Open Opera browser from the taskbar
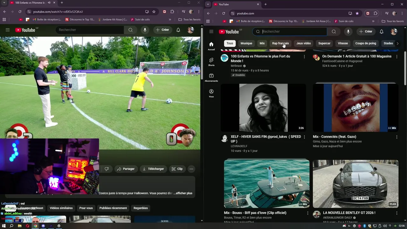This screenshot has height=229, width=407. [x=28, y=226]
